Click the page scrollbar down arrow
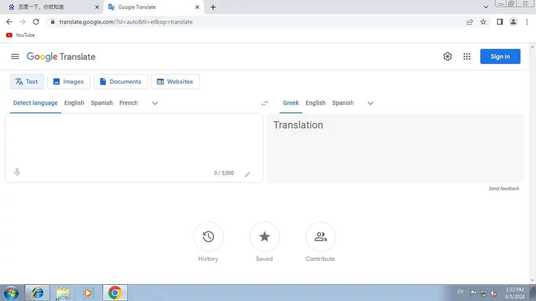 pos(532,281)
